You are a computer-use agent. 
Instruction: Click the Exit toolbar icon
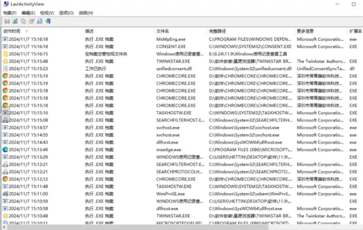(x=48, y=21)
